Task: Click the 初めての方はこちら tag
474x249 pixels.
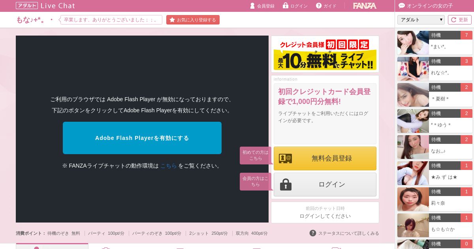Action: point(256,155)
